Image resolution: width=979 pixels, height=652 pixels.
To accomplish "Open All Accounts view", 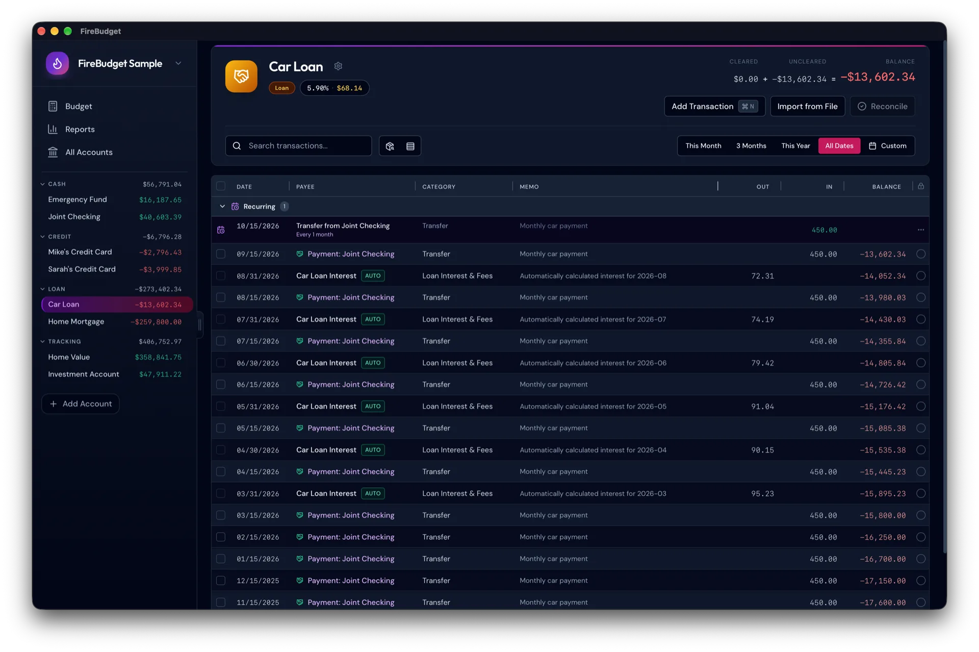I will coord(89,152).
